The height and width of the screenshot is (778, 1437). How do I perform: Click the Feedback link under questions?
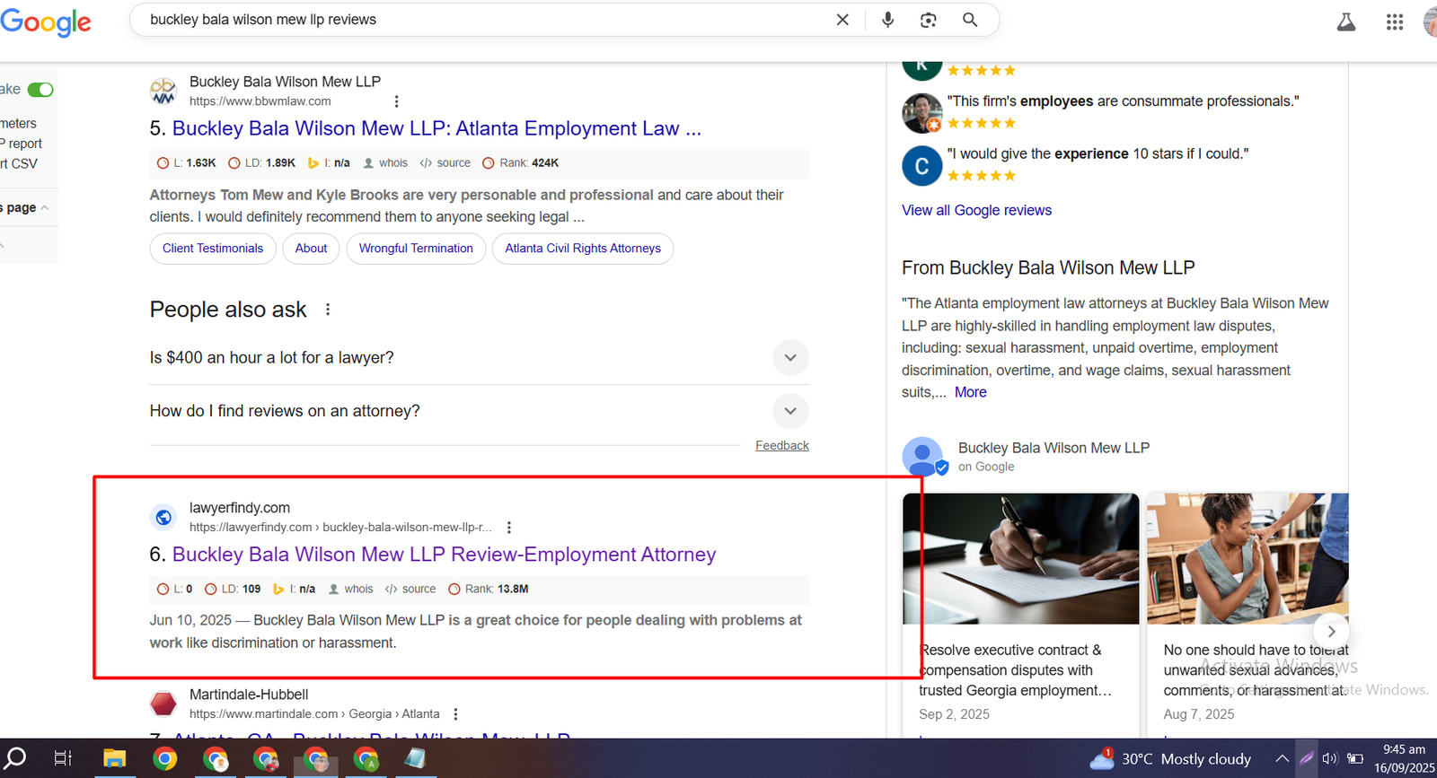coord(781,446)
